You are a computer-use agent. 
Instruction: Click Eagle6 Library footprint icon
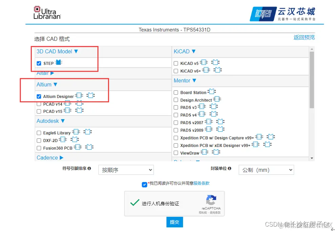tap(88, 132)
